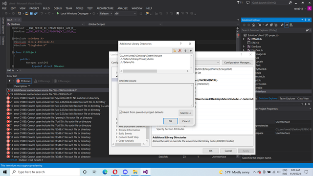Start Local Windows Debugger with the play icon
The image size is (313, 176).
click(58, 13)
